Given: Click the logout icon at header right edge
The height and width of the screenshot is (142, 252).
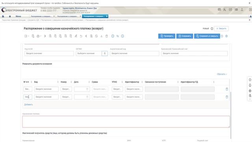Looking at the screenshot, I should tap(250, 9).
